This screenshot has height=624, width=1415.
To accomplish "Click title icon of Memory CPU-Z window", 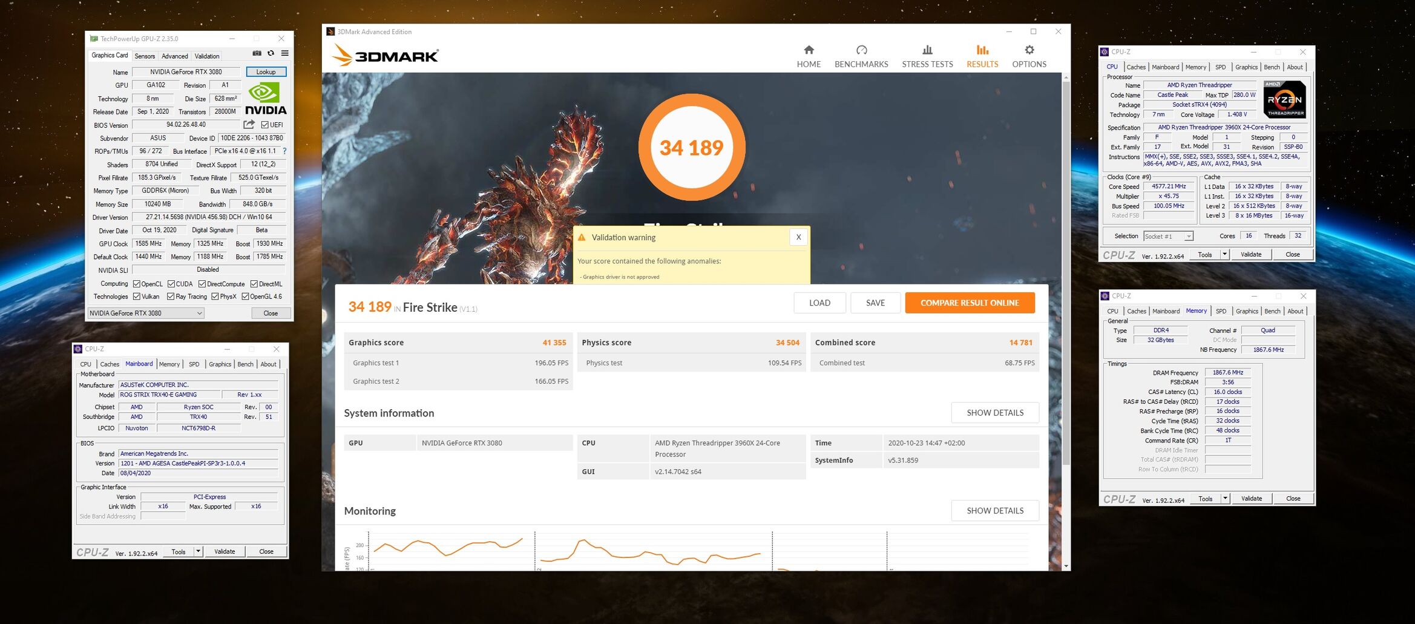I will click(x=1105, y=296).
